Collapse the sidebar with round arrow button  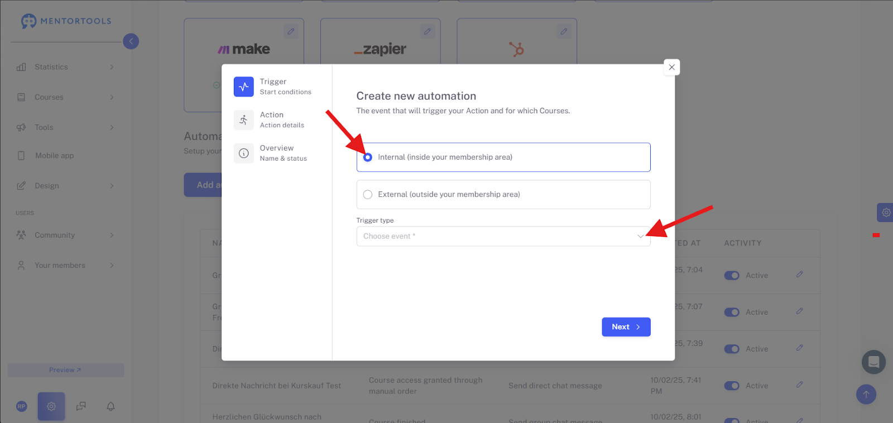(131, 41)
